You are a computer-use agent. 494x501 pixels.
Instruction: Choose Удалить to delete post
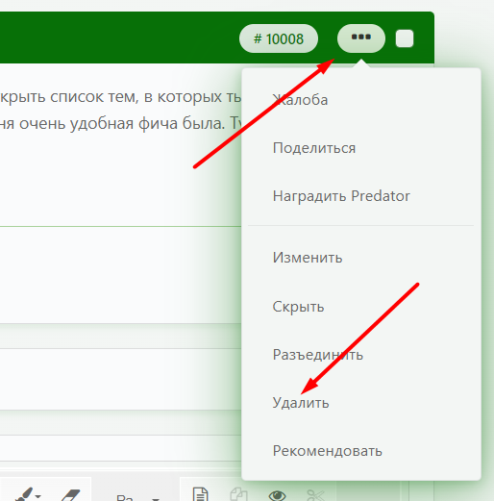point(301,403)
